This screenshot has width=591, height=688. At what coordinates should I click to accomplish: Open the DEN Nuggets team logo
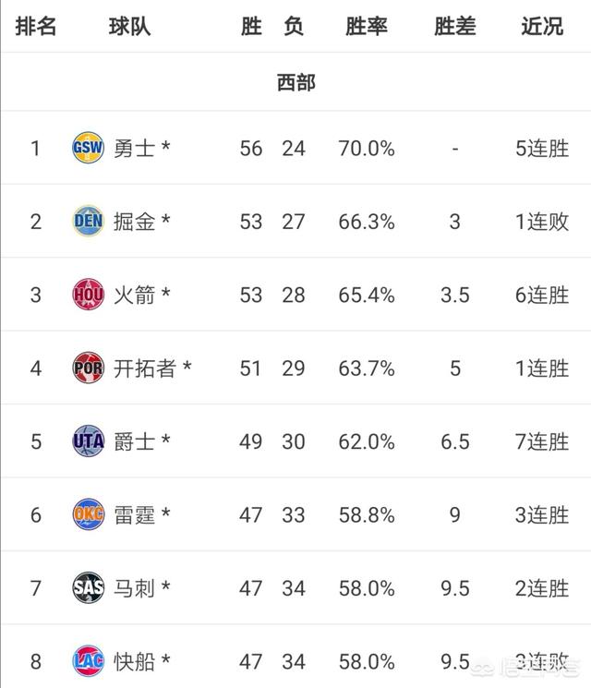click(x=89, y=221)
